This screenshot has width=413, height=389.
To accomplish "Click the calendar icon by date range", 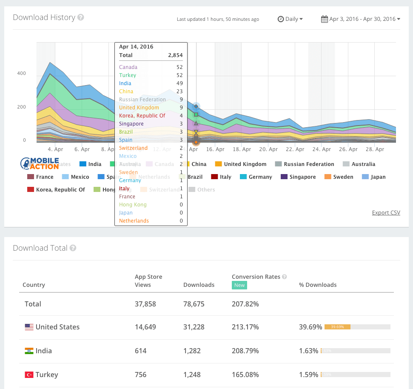I will (324, 19).
